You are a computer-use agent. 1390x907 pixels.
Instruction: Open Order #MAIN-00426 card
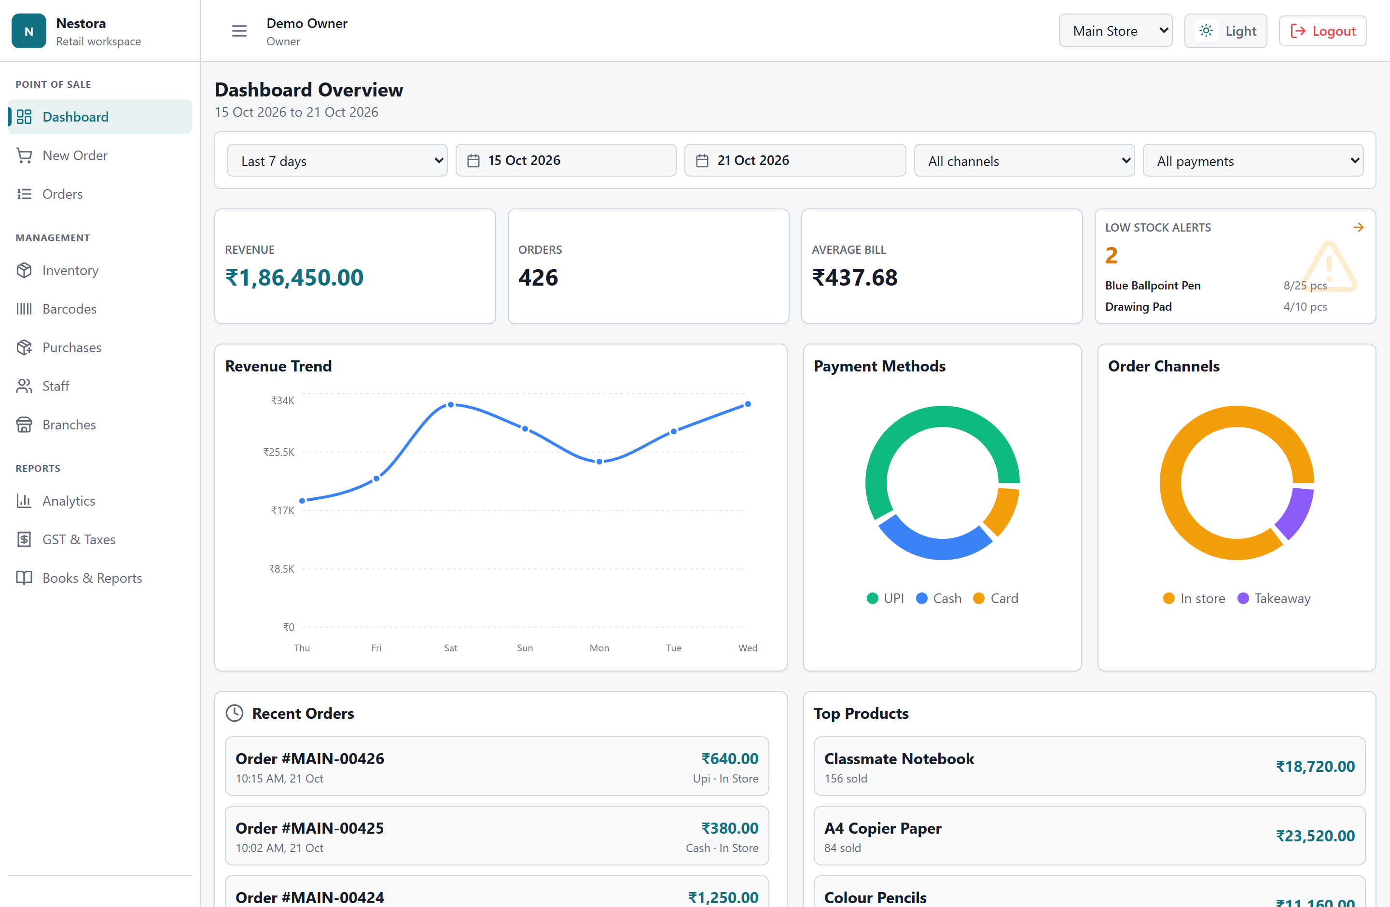[x=497, y=766]
